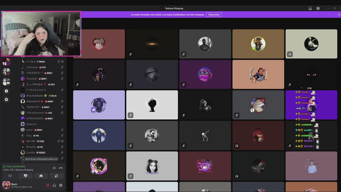
Task: Click the 9MAR tag beside ! Li 3waj
Action: click(40, 62)
